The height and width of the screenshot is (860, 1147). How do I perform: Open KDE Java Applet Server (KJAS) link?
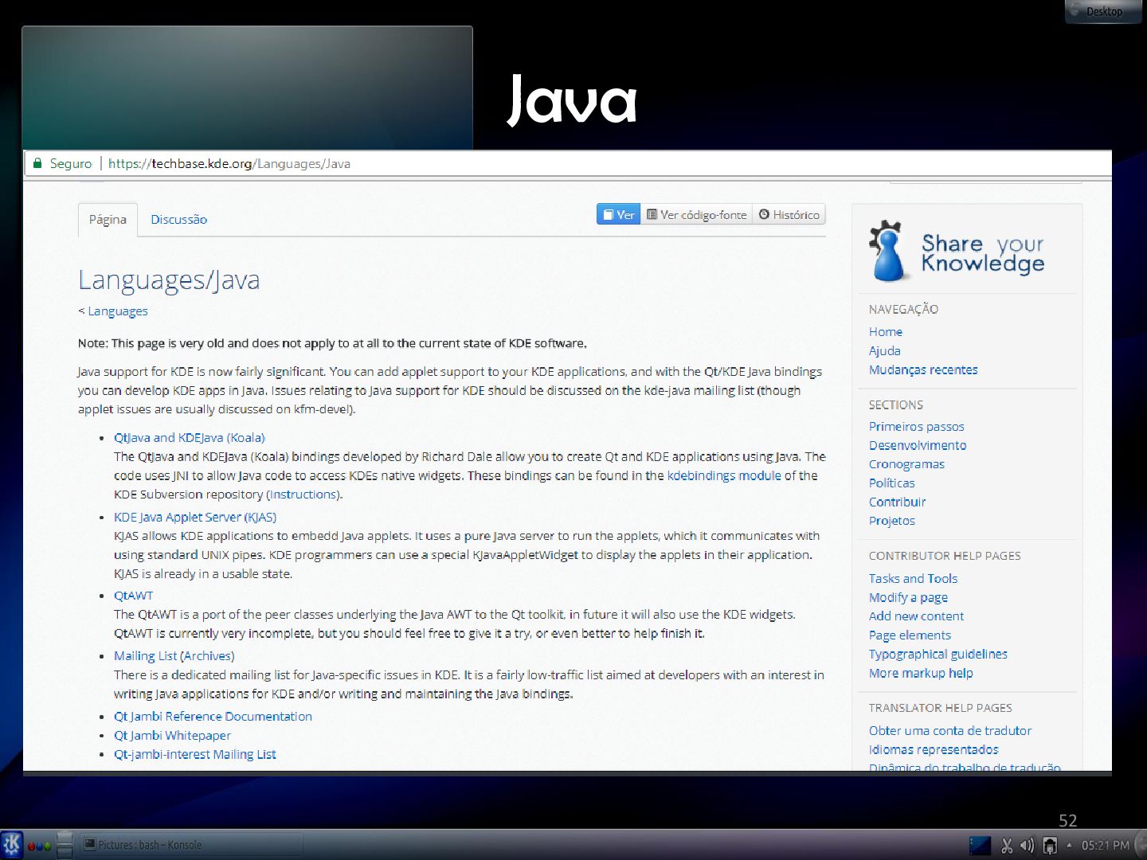[195, 518]
